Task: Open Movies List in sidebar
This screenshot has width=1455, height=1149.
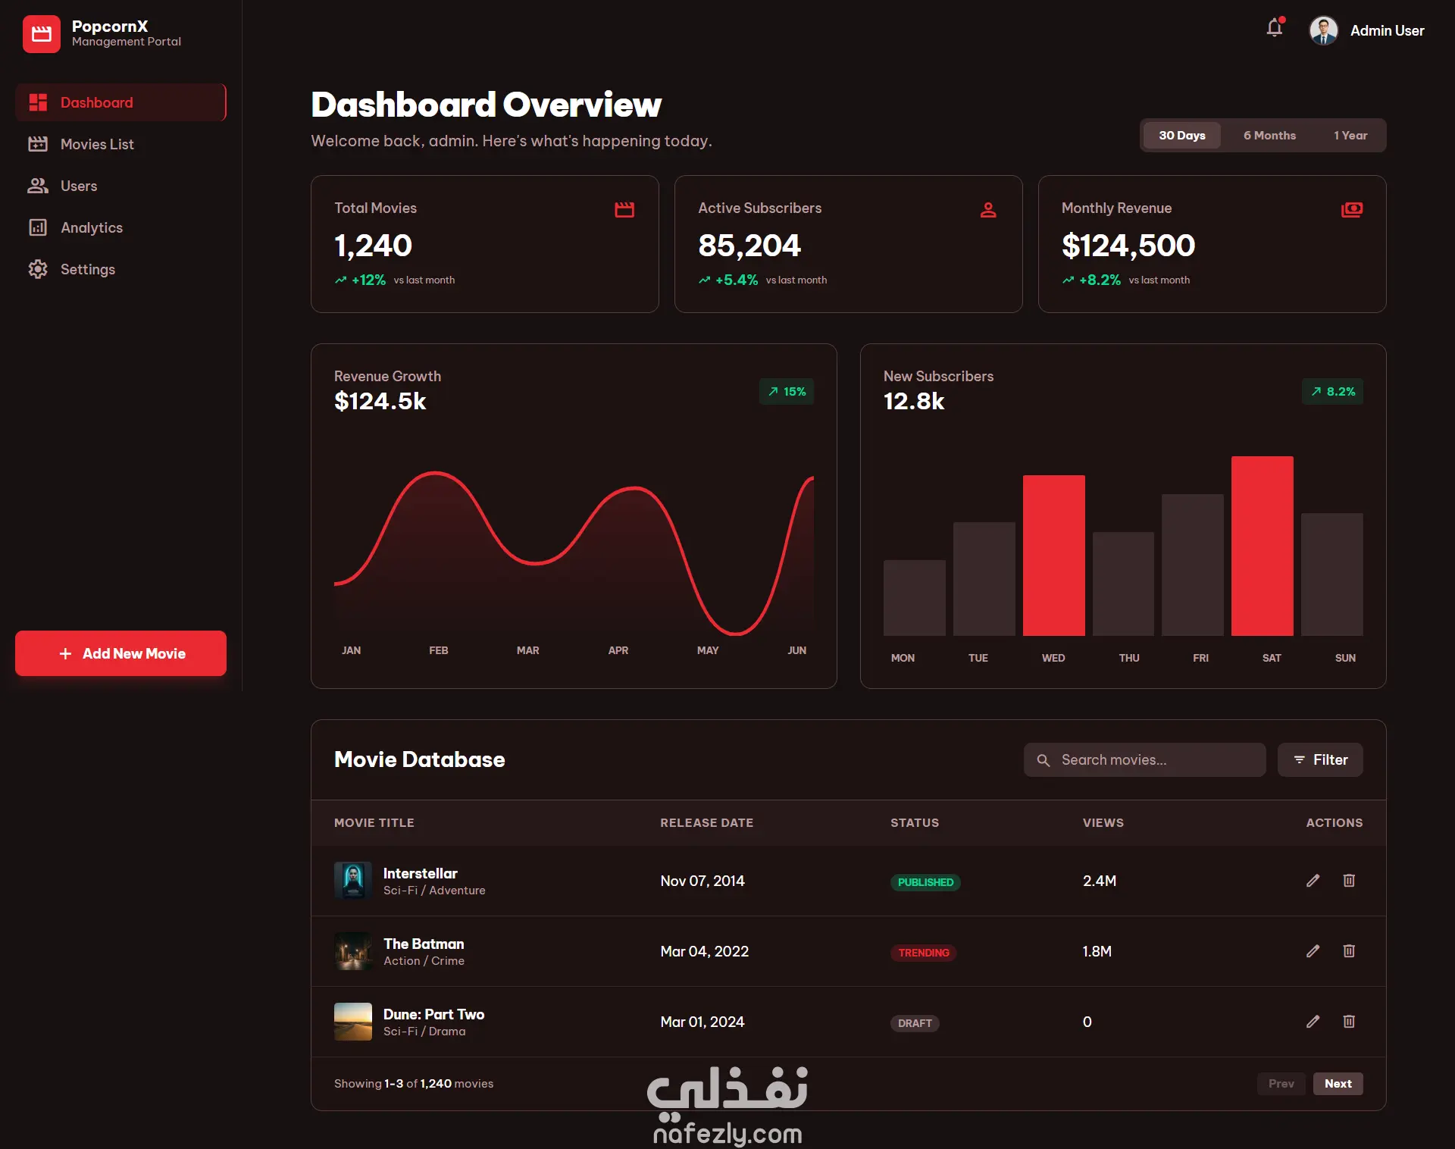Action: coord(97,144)
